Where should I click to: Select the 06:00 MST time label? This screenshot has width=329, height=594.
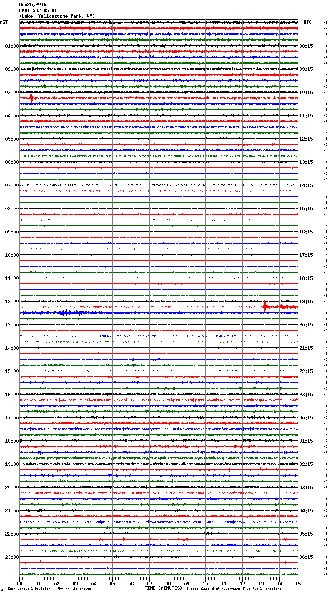pos(12,162)
